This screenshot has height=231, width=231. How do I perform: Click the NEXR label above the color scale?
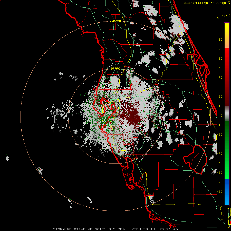tap(225, 15)
